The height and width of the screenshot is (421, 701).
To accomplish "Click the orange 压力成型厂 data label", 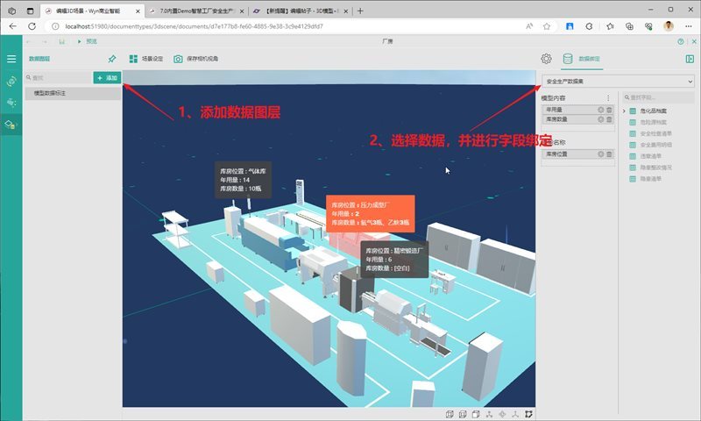I will pos(370,213).
